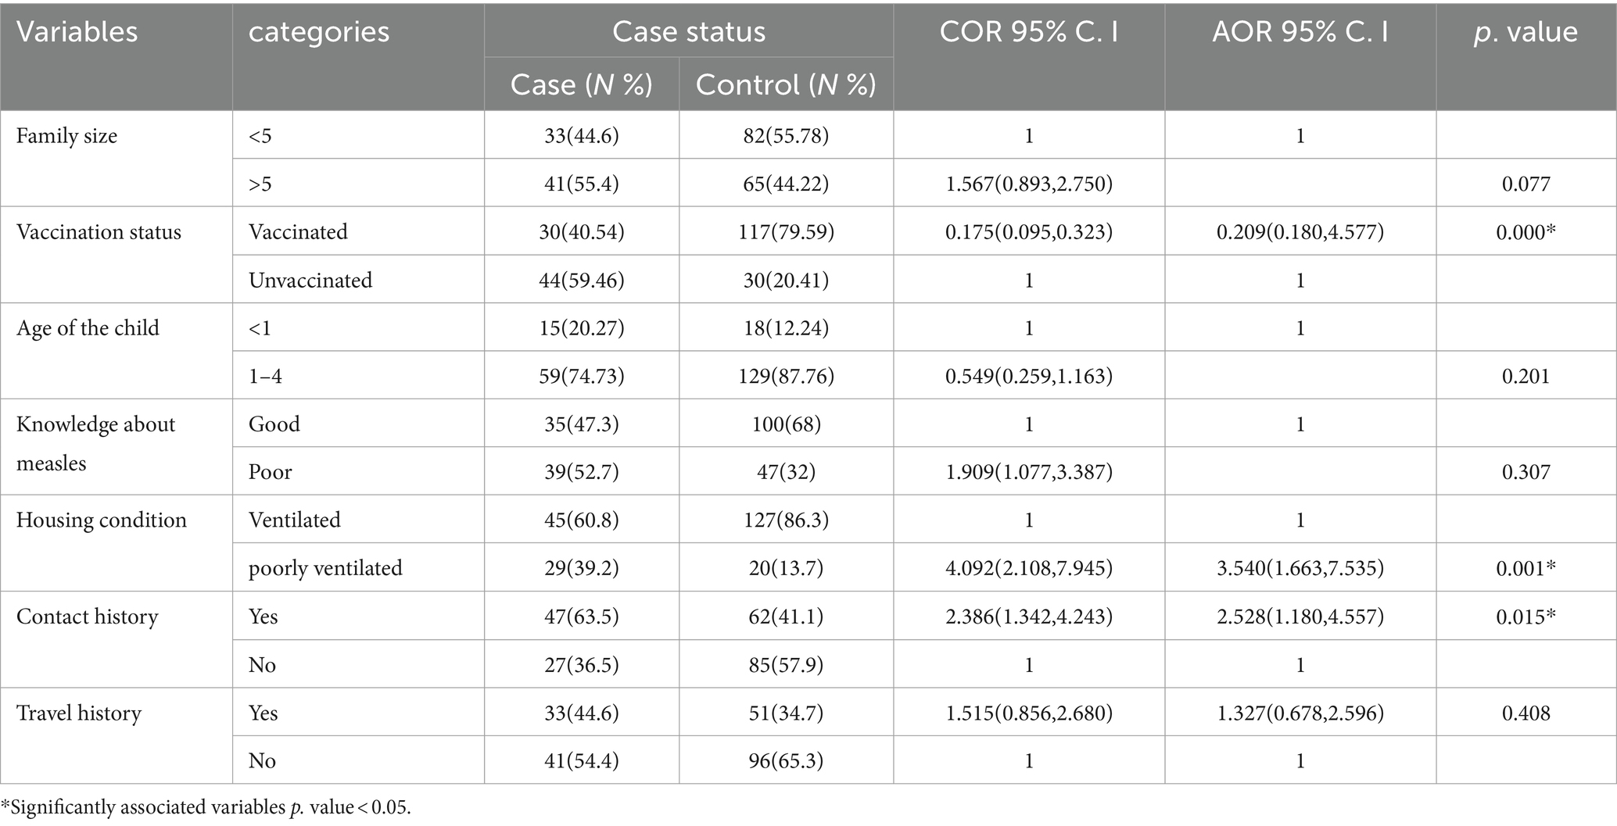Select the p. value column header
This screenshot has height=826, width=1617.
pos(1526,32)
